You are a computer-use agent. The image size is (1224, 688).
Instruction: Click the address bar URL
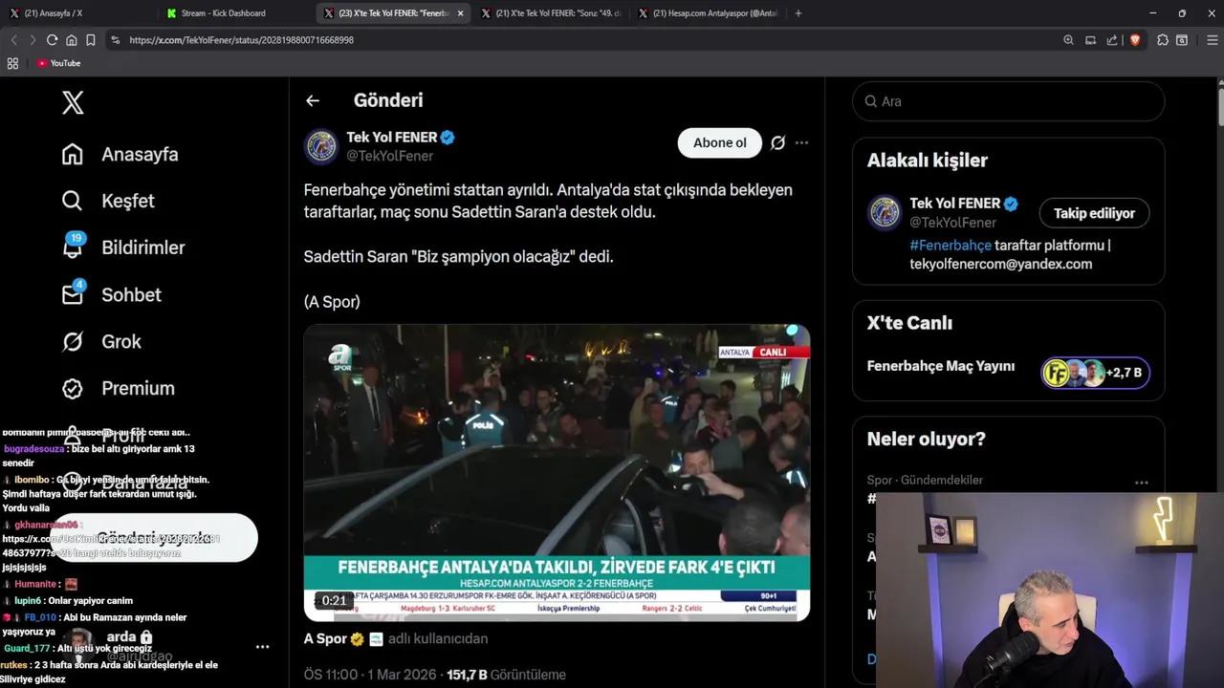pyautogui.click(x=241, y=40)
